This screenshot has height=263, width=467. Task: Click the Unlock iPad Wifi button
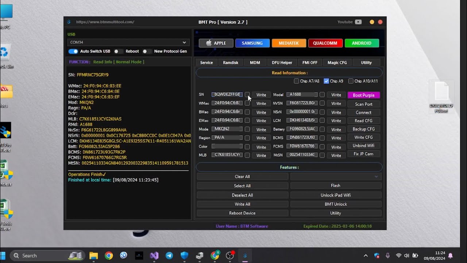(336, 195)
